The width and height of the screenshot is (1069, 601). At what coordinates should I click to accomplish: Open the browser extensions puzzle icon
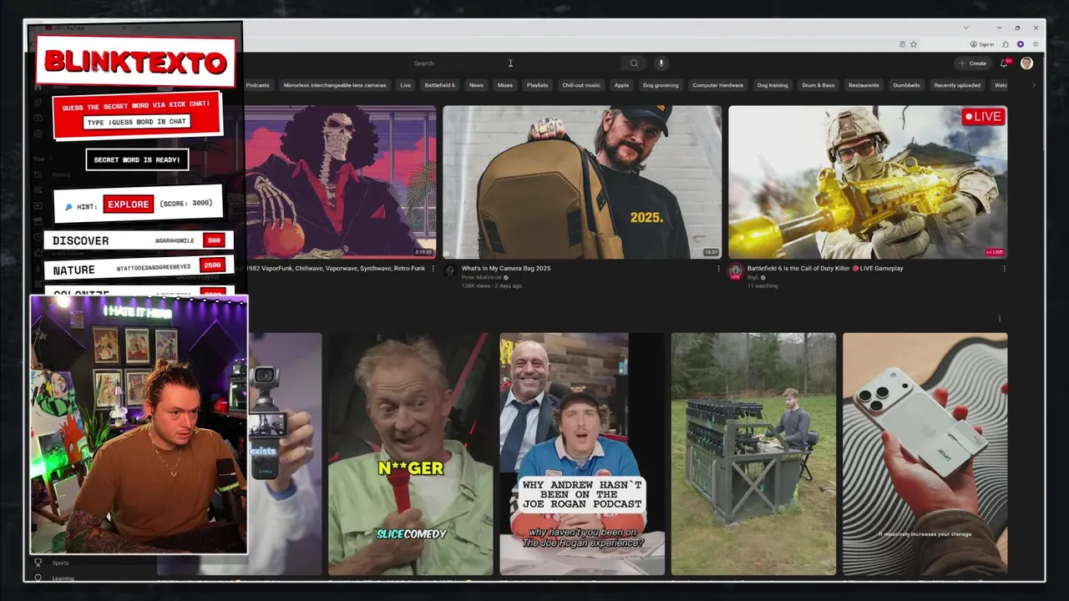(1005, 44)
